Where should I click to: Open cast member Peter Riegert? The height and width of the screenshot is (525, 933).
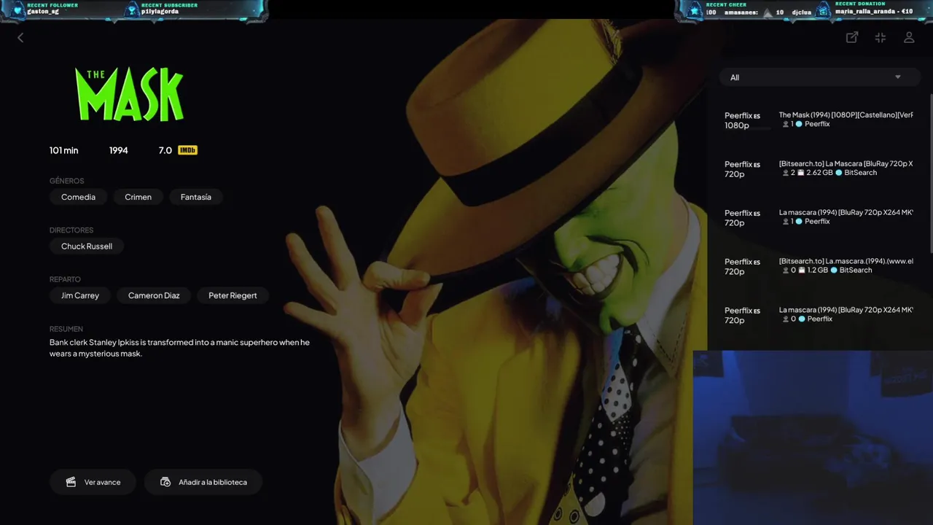(x=233, y=295)
